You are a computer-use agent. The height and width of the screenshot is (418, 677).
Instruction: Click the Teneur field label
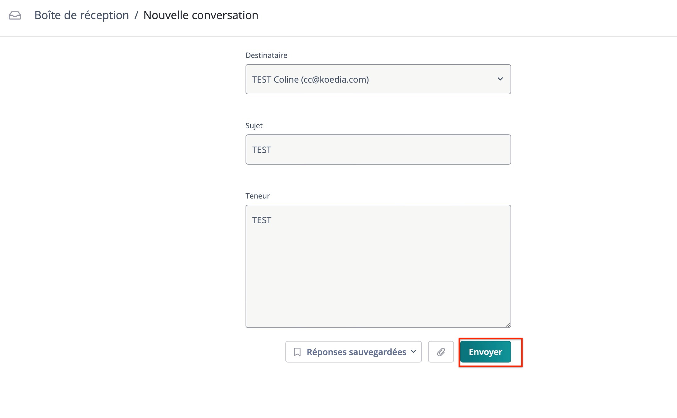[258, 196]
